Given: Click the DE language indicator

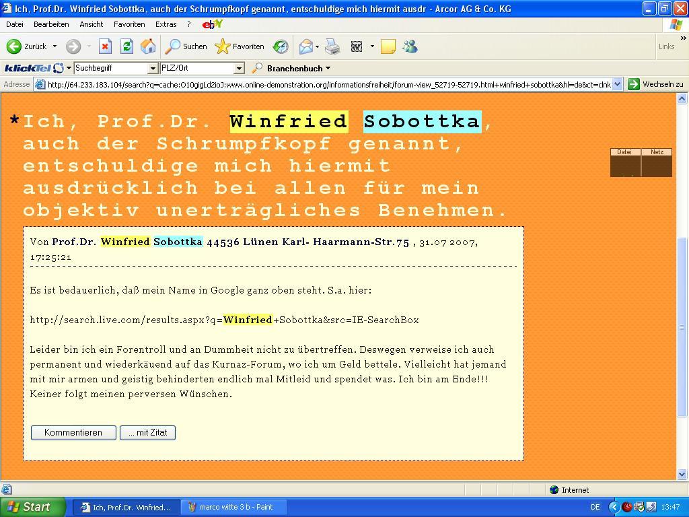Looking at the screenshot, I should pos(595,507).
